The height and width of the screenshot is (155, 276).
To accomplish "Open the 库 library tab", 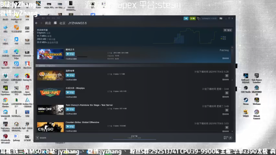I will pyautogui.click(x=55, y=23).
